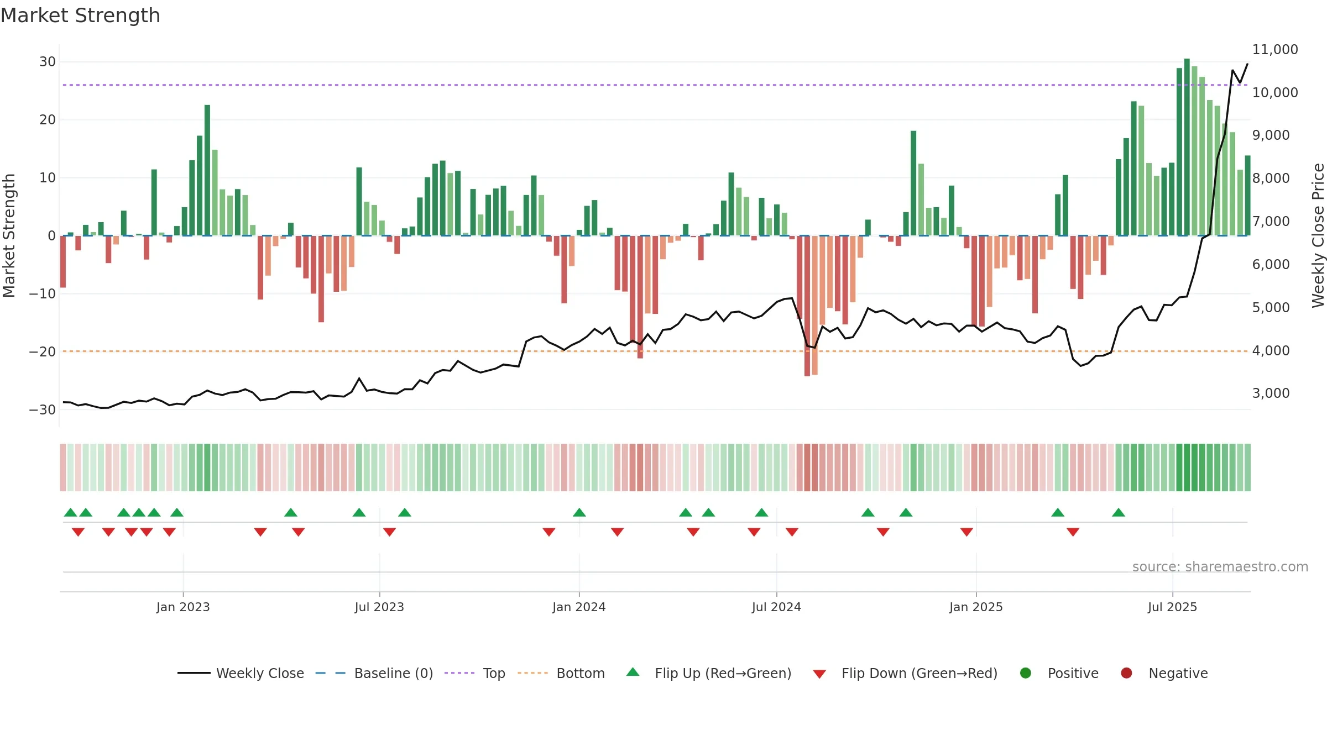Click the flip-down marker just before Jan 2025
This screenshot has width=1327, height=746.
pos(966,532)
